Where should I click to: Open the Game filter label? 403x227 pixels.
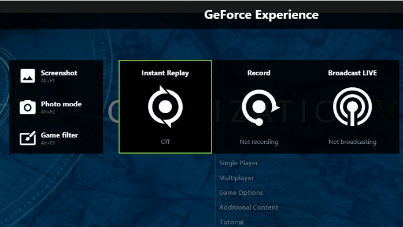point(60,135)
